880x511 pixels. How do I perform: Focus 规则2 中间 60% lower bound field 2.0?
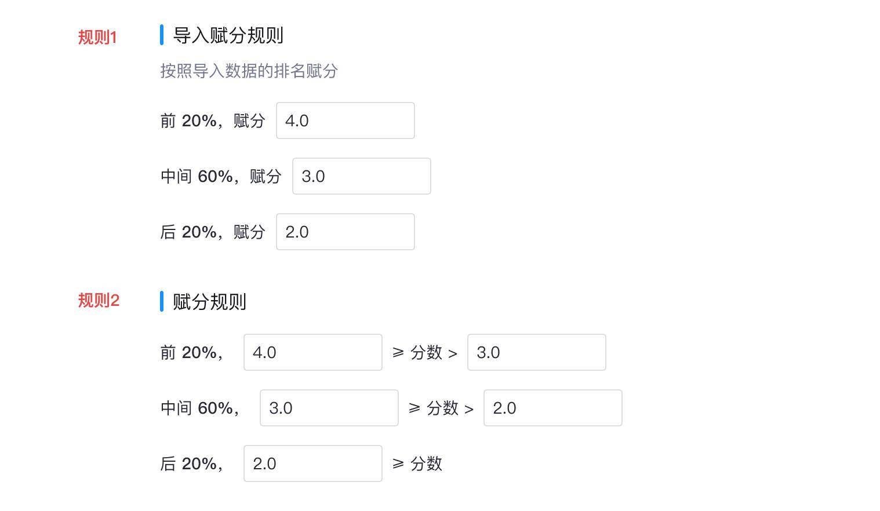pyautogui.click(x=552, y=408)
